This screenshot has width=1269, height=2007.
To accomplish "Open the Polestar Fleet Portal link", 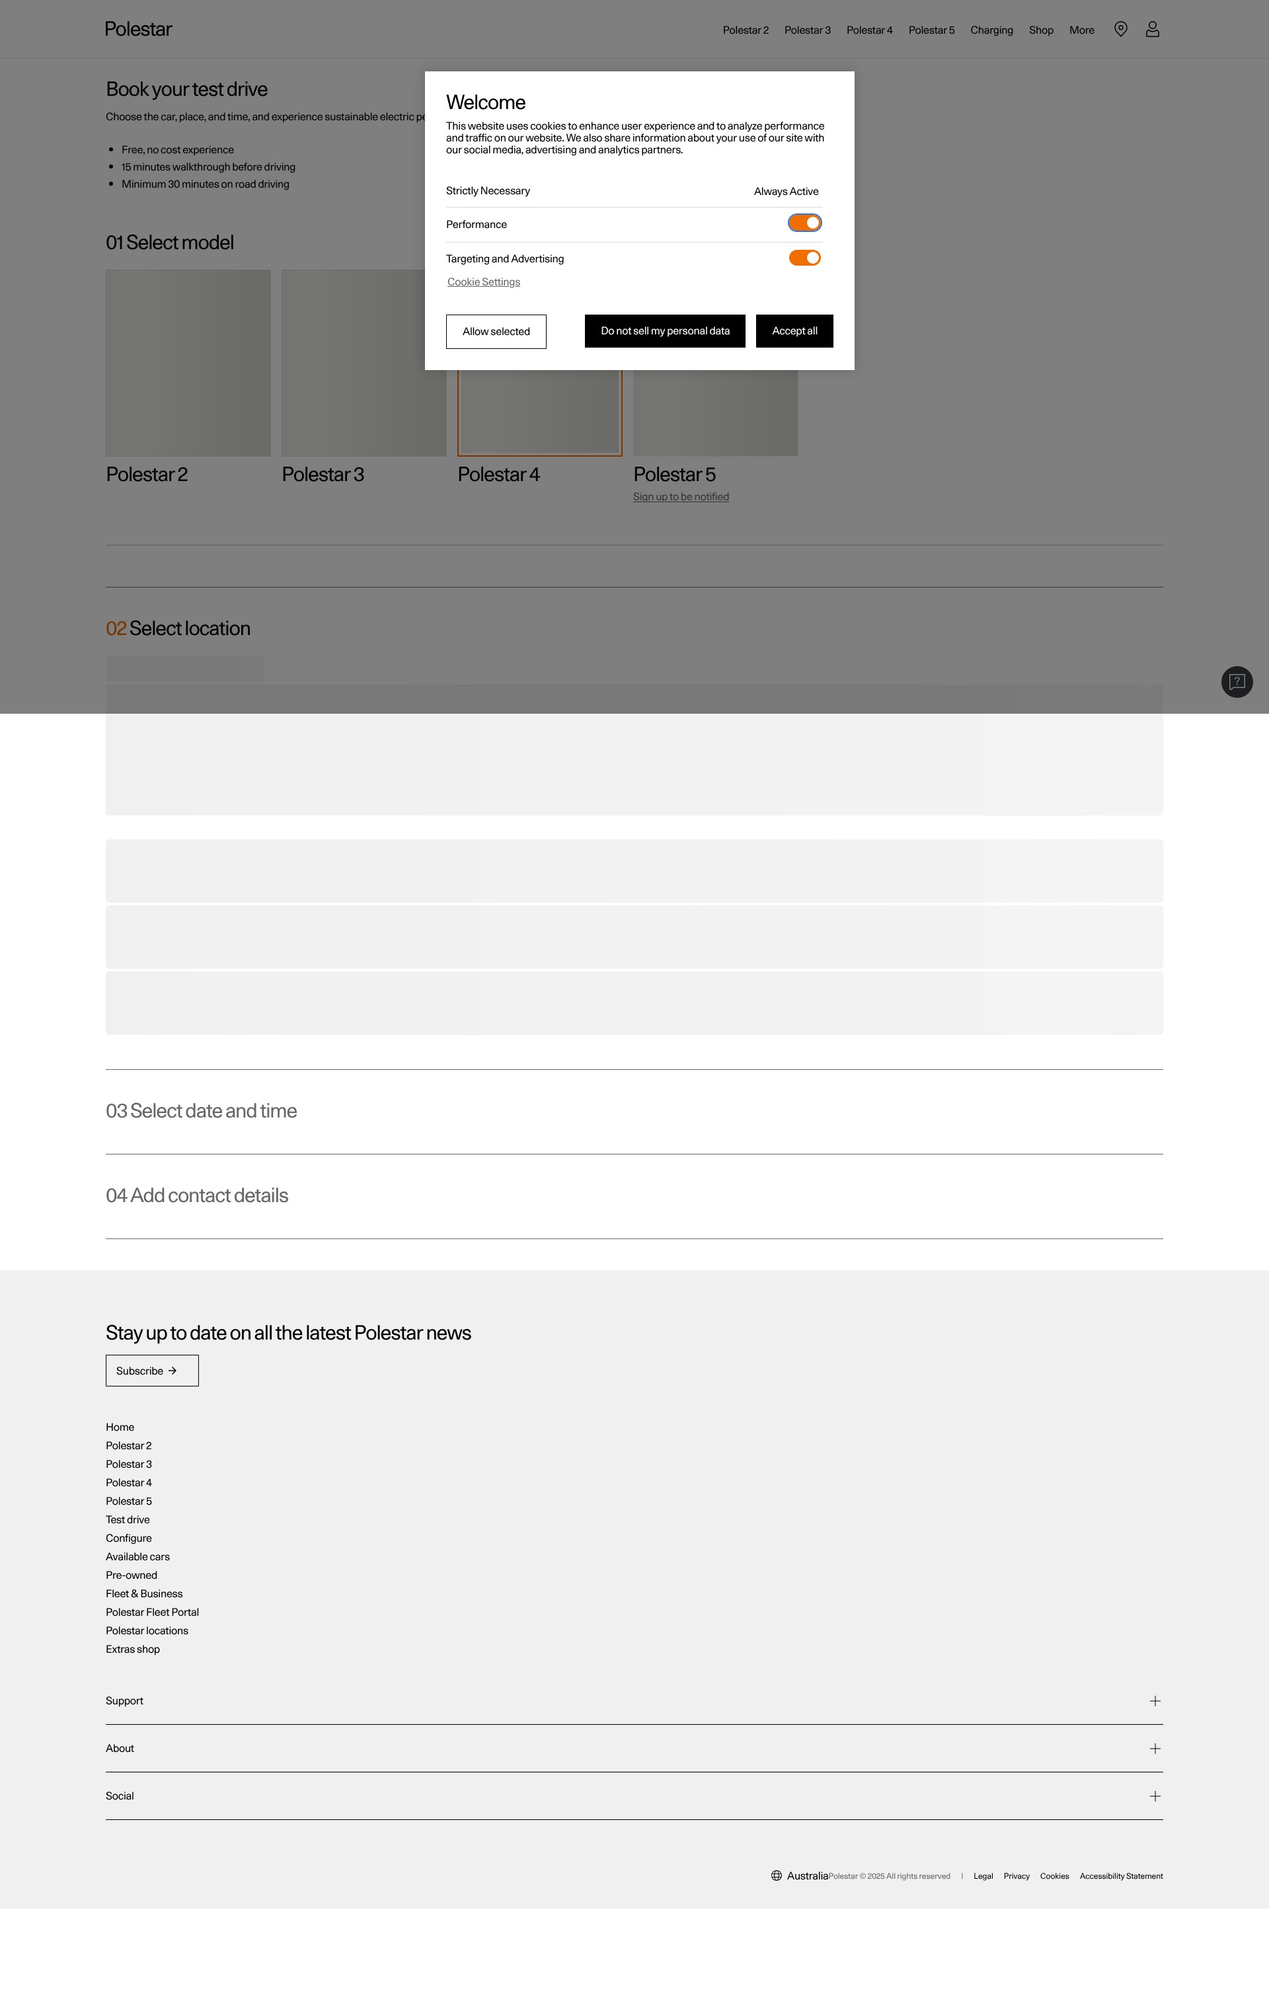I will (152, 1612).
